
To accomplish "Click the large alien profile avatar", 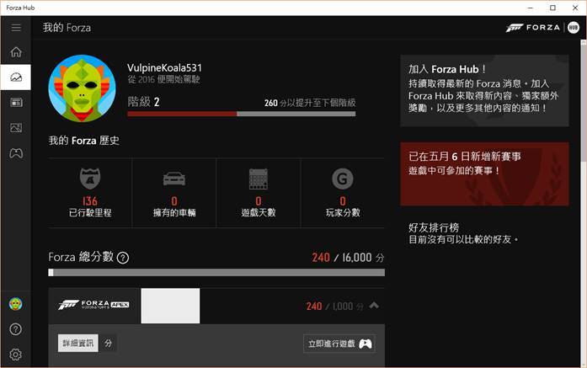I will 82,88.
